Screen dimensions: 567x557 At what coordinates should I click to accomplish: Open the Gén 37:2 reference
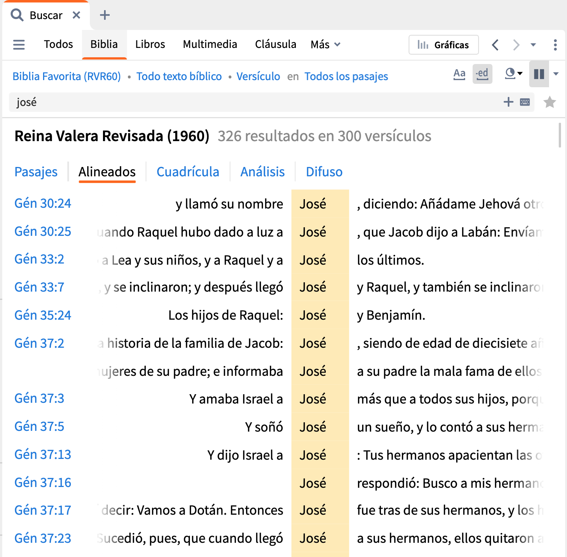[x=39, y=343]
